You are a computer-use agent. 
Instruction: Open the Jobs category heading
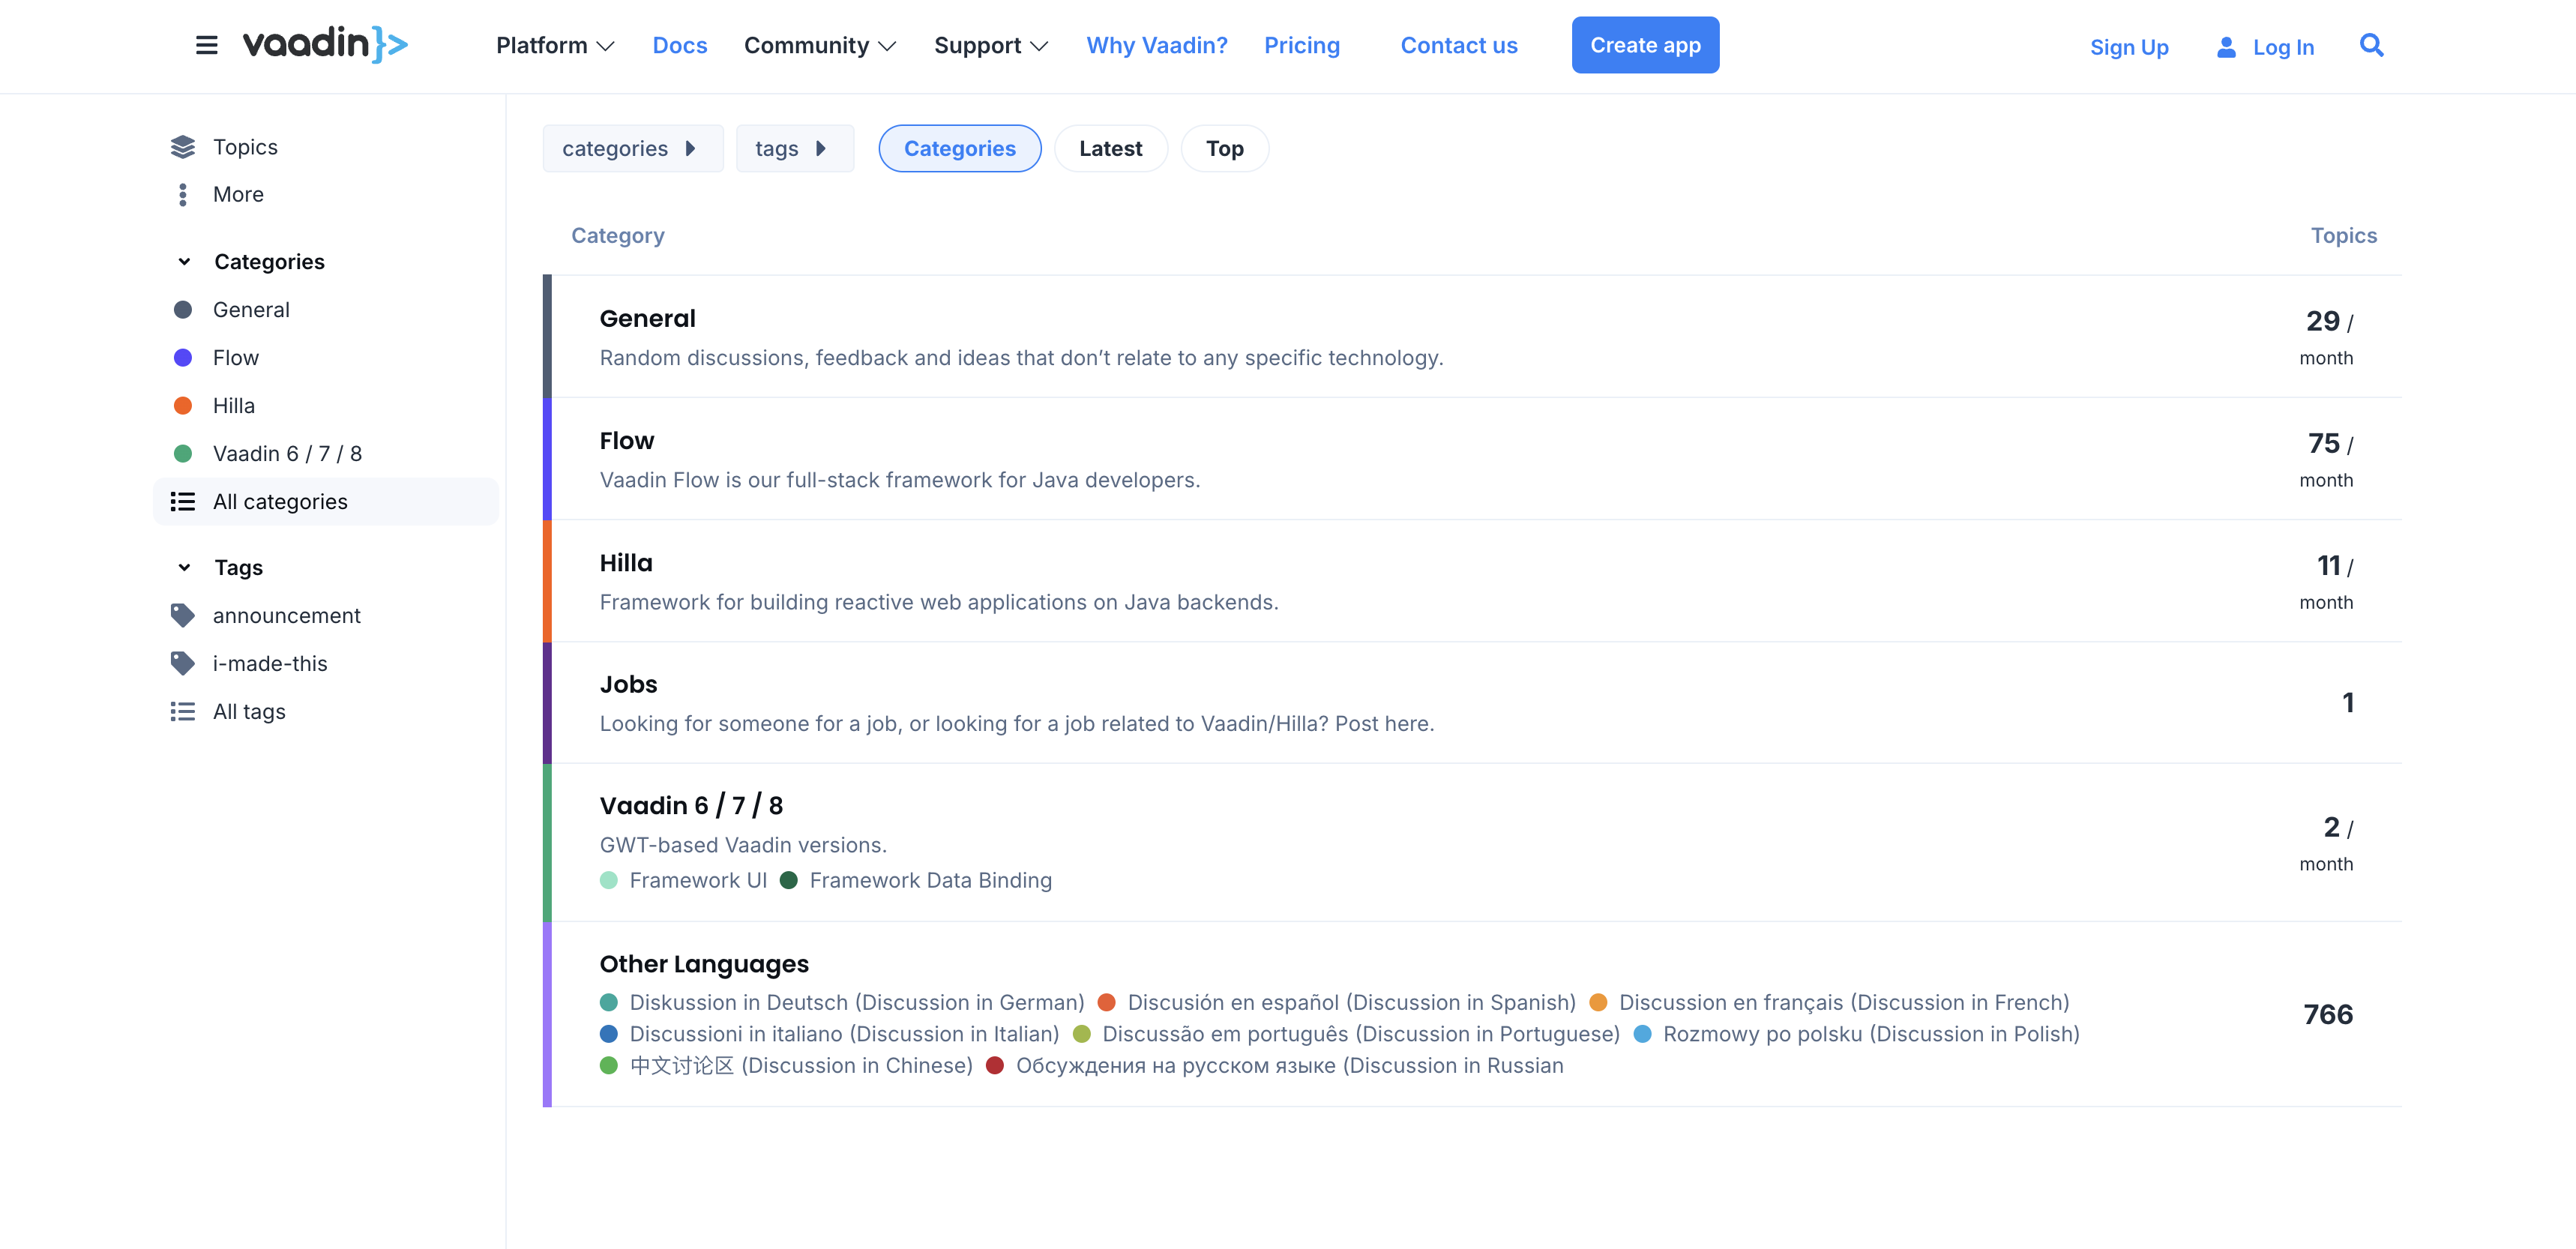[x=628, y=684]
